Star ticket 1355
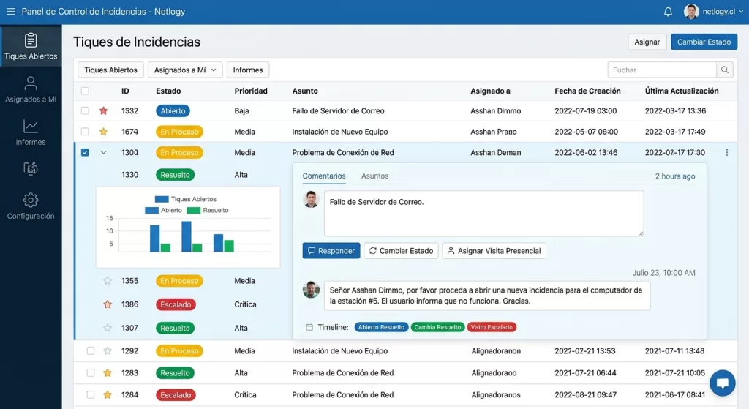749x409 pixels. coord(108,281)
